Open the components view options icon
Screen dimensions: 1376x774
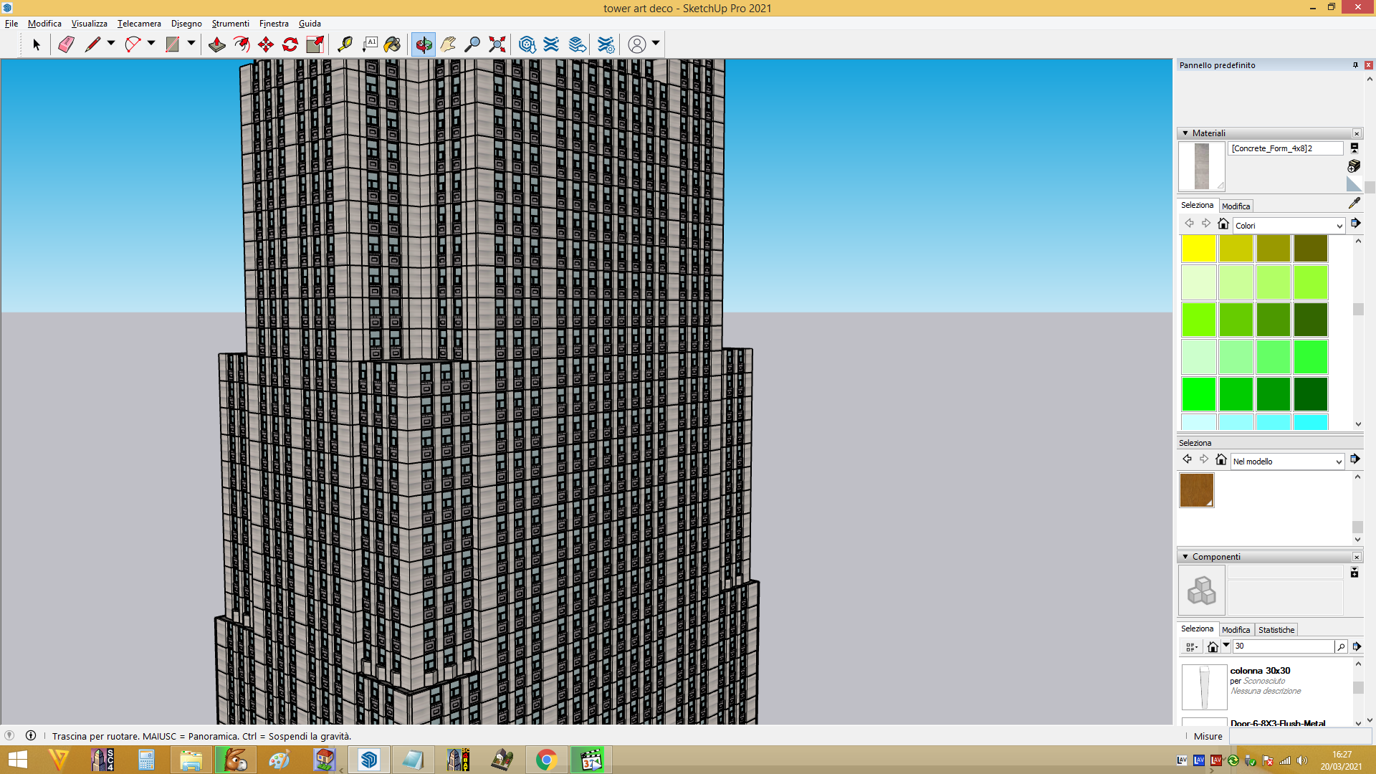tap(1192, 646)
